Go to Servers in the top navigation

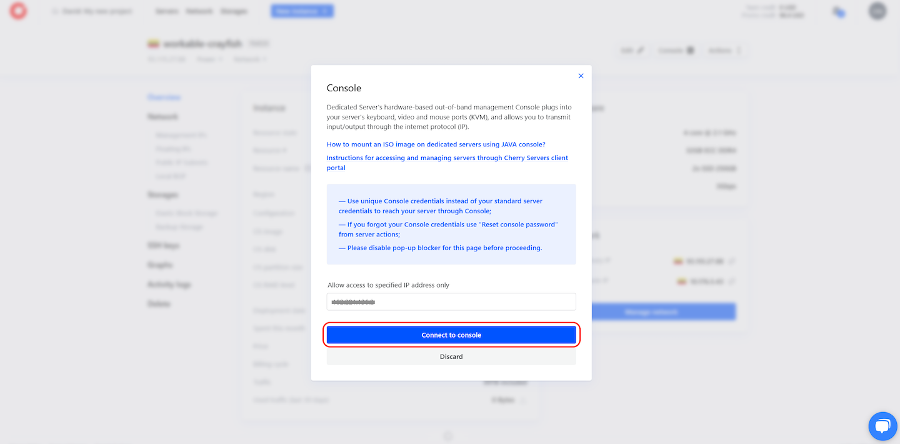[167, 11]
